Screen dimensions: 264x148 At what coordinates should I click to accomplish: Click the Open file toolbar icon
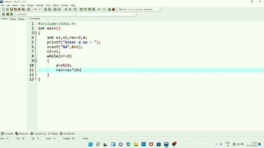pos(7,9)
